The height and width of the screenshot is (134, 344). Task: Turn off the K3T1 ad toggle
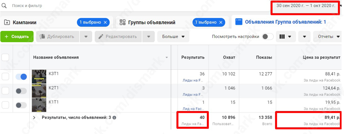[21, 77]
